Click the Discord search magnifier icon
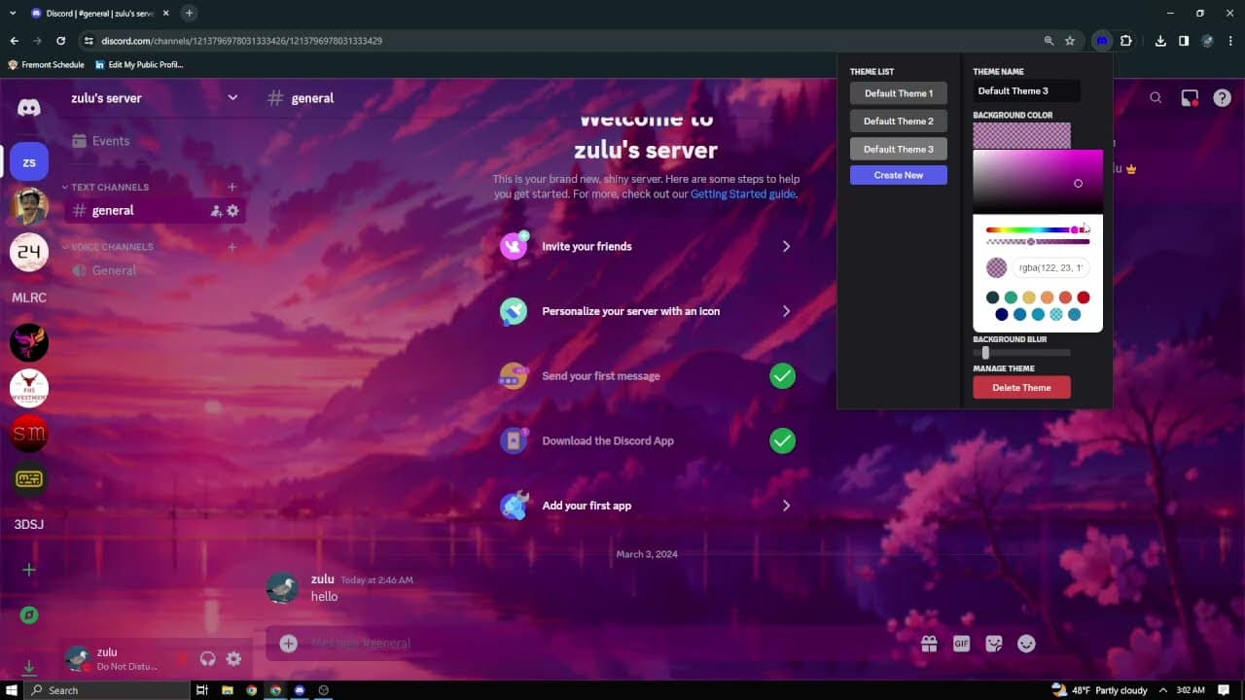 click(1156, 98)
